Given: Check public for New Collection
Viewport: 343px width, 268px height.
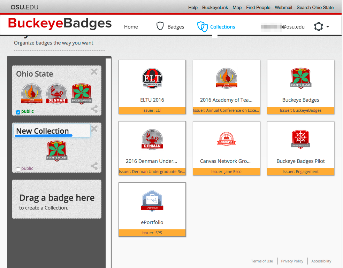Looking at the screenshot, I should 18,169.
